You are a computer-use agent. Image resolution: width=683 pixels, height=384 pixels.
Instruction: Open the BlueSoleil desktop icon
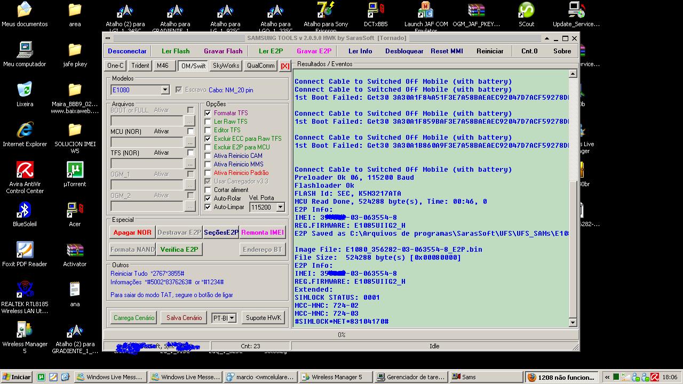click(x=25, y=214)
